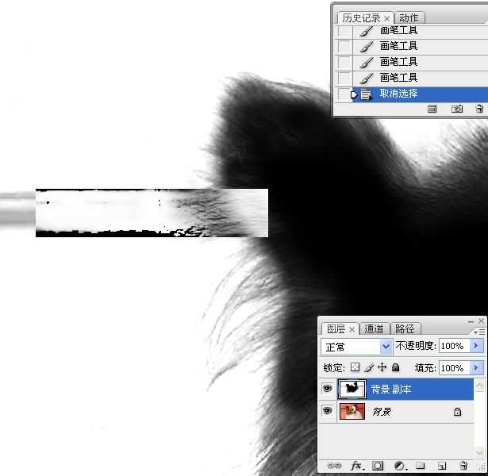Open new fill or adjustment layer menu
The height and width of the screenshot is (476, 488).
(400, 466)
